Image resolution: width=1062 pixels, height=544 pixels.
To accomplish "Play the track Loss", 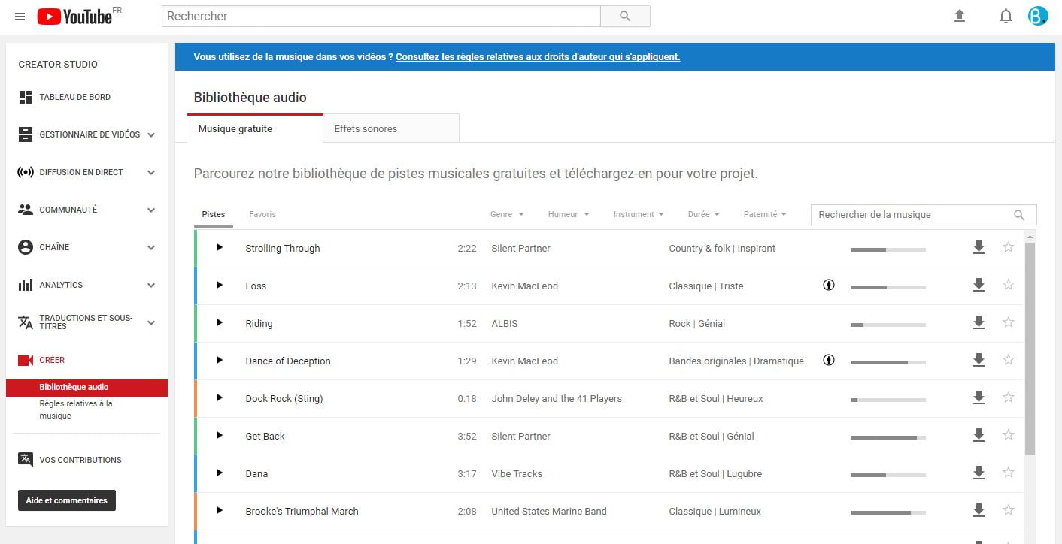I will (220, 285).
